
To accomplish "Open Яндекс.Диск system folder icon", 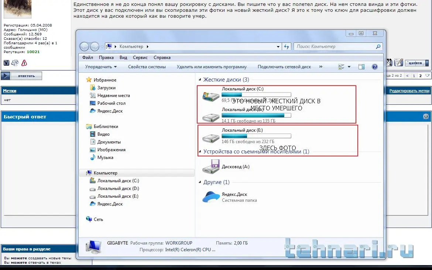I will (211, 197).
